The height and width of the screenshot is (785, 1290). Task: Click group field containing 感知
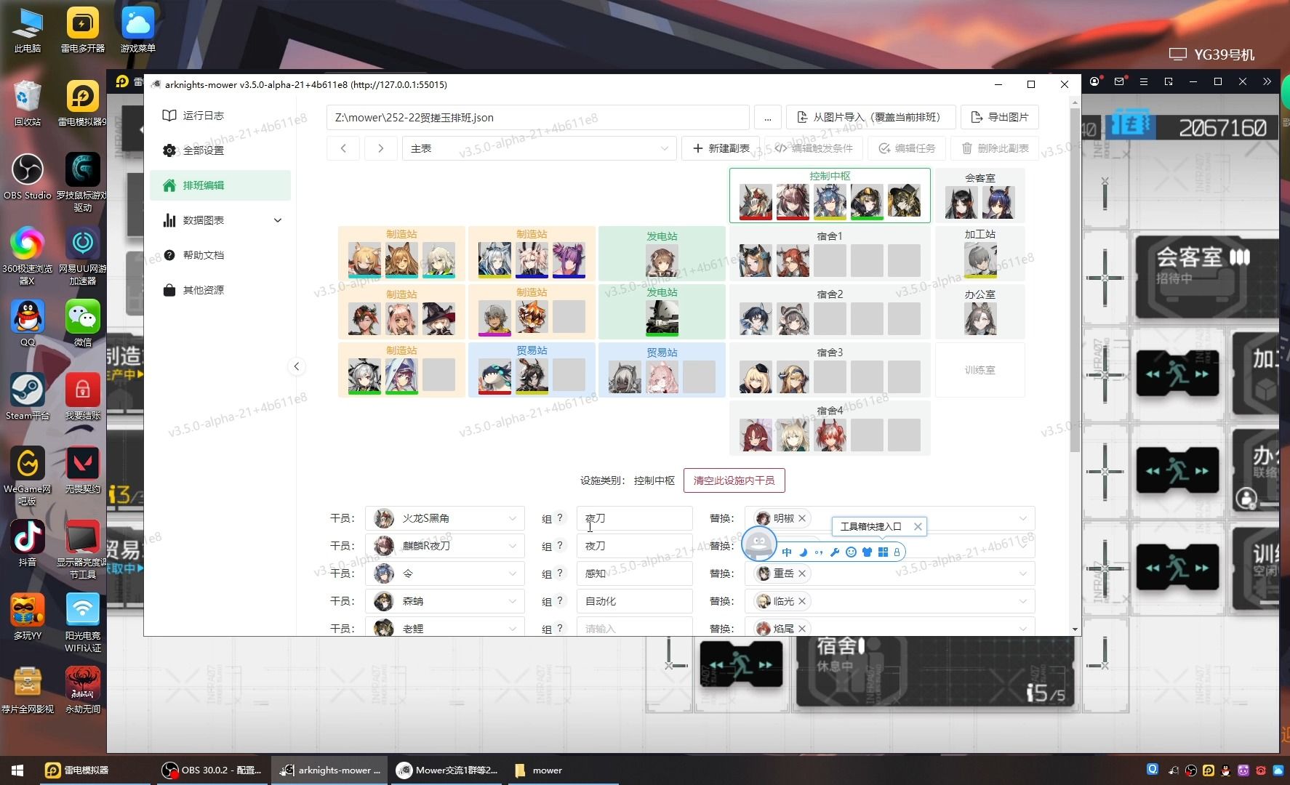point(634,573)
